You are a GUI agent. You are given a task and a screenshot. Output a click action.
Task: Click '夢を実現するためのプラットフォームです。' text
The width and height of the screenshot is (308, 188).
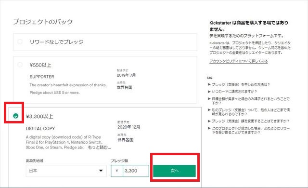pos(247,36)
